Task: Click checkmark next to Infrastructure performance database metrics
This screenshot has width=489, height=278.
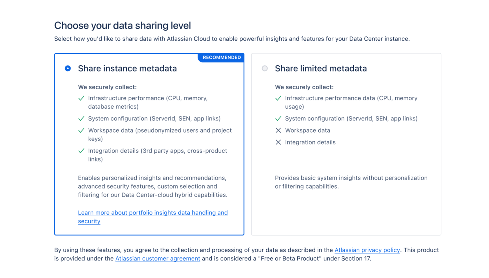Action: coord(81,98)
